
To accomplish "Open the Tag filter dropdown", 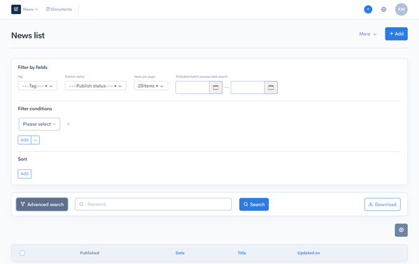I will (38, 86).
